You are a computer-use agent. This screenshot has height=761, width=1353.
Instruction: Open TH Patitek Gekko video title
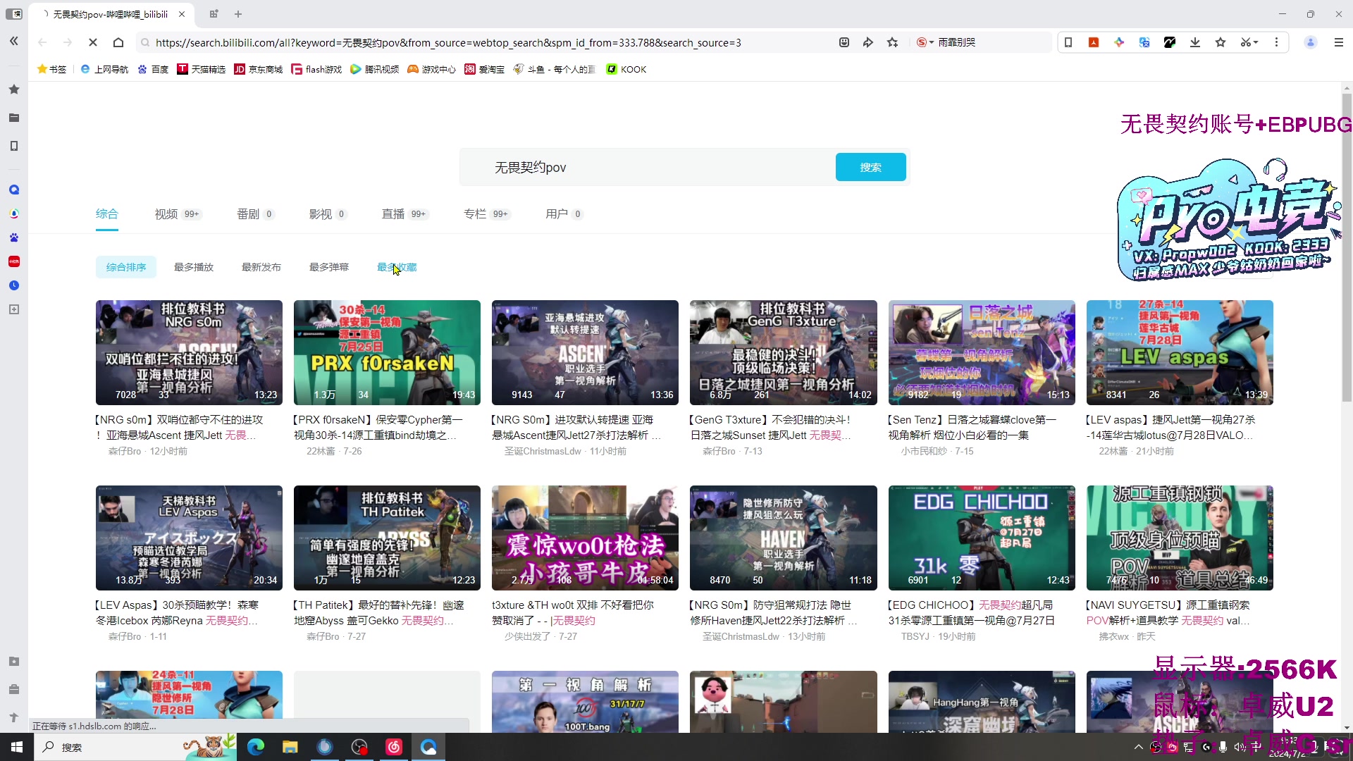click(x=379, y=612)
